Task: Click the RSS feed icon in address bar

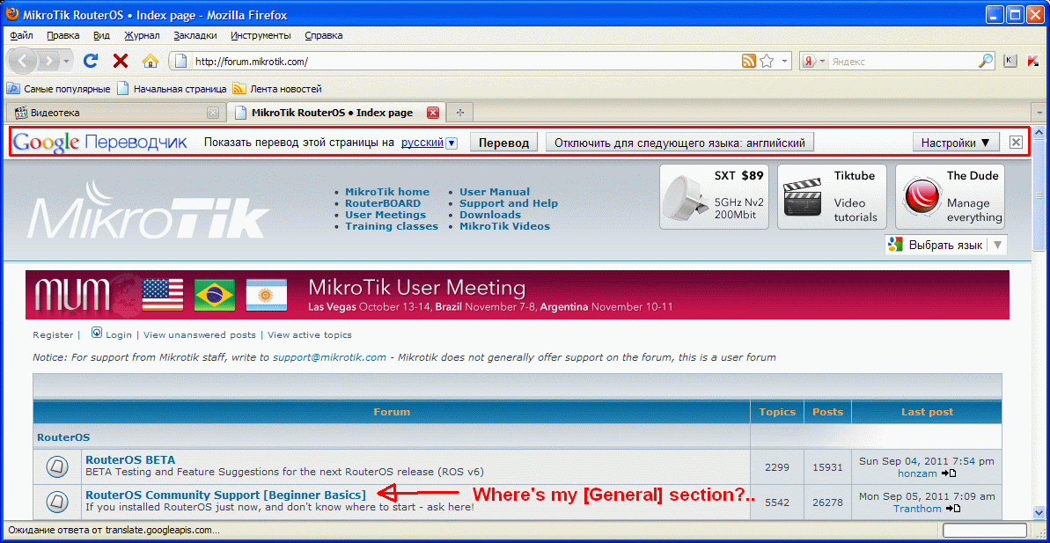Action: point(749,61)
